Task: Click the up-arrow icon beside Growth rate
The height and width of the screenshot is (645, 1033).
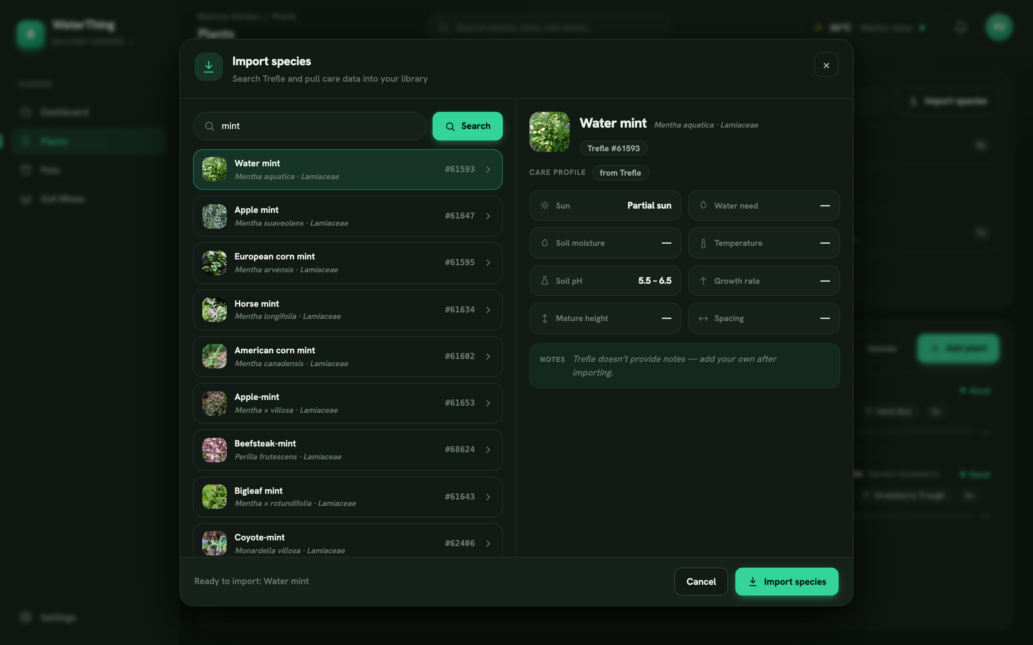Action: [x=703, y=281]
